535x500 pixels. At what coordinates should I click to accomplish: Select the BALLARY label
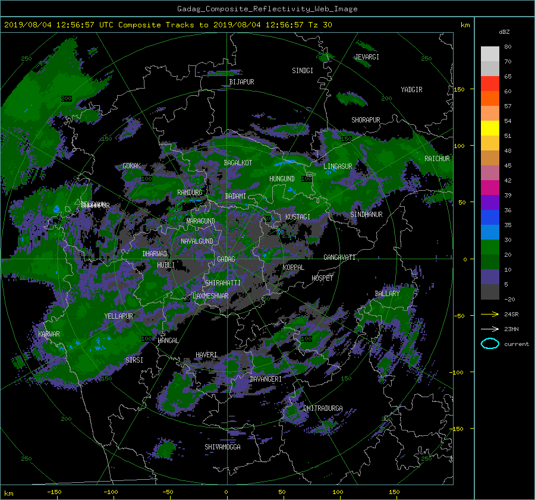coord(387,294)
